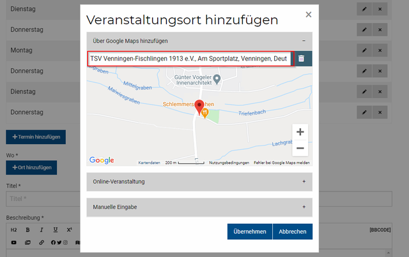The image size is (409, 257).
Task: Click the Schlemmerstübchen label on the map
Action: point(189,104)
